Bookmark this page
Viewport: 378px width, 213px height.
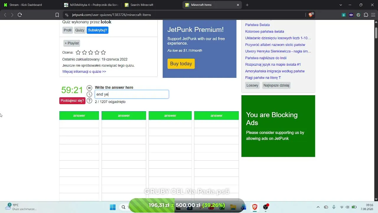point(57,15)
